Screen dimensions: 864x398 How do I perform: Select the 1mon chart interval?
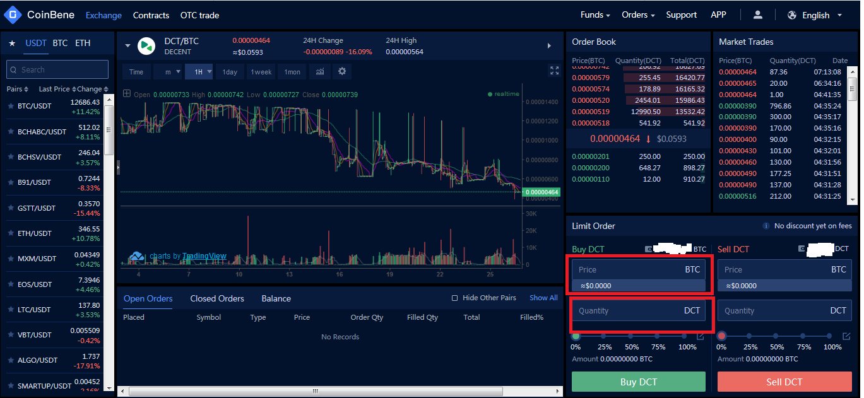pos(292,72)
